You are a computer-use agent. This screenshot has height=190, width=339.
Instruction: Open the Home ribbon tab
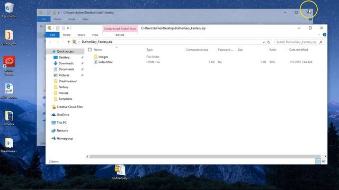(67, 35)
